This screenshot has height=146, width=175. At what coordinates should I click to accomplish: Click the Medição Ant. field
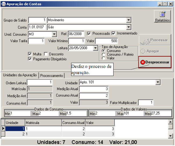(x=40, y=96)
